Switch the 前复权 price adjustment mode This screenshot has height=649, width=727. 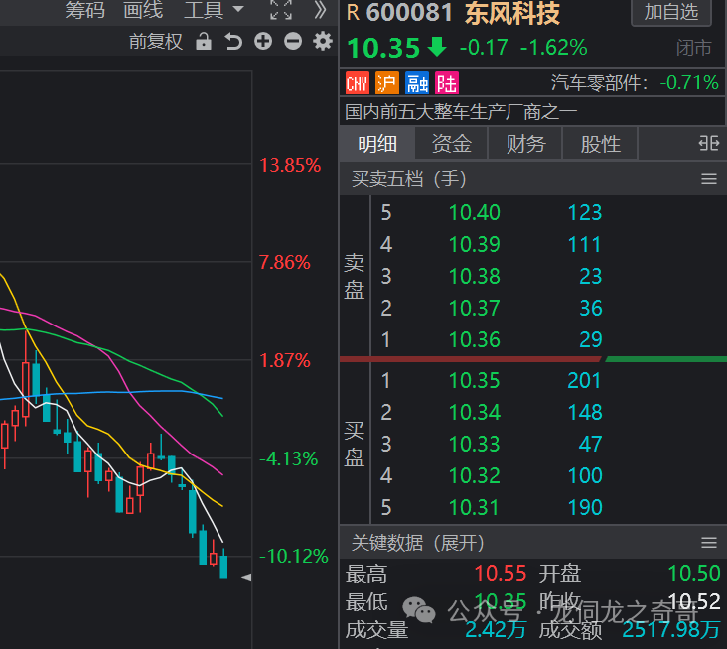coord(156,42)
